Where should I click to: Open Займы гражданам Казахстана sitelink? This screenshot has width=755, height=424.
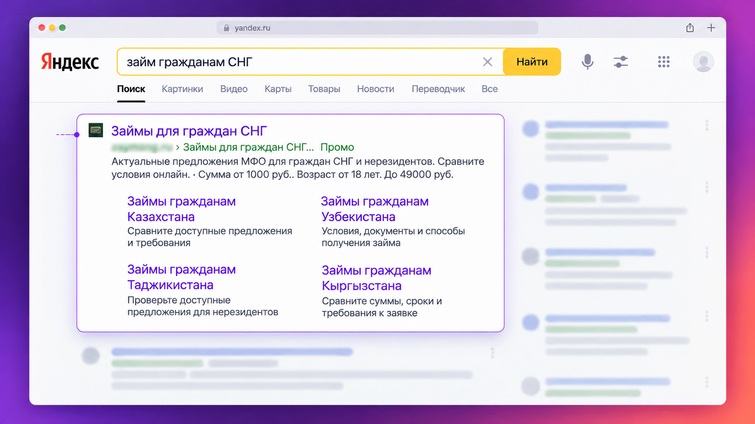pos(182,209)
